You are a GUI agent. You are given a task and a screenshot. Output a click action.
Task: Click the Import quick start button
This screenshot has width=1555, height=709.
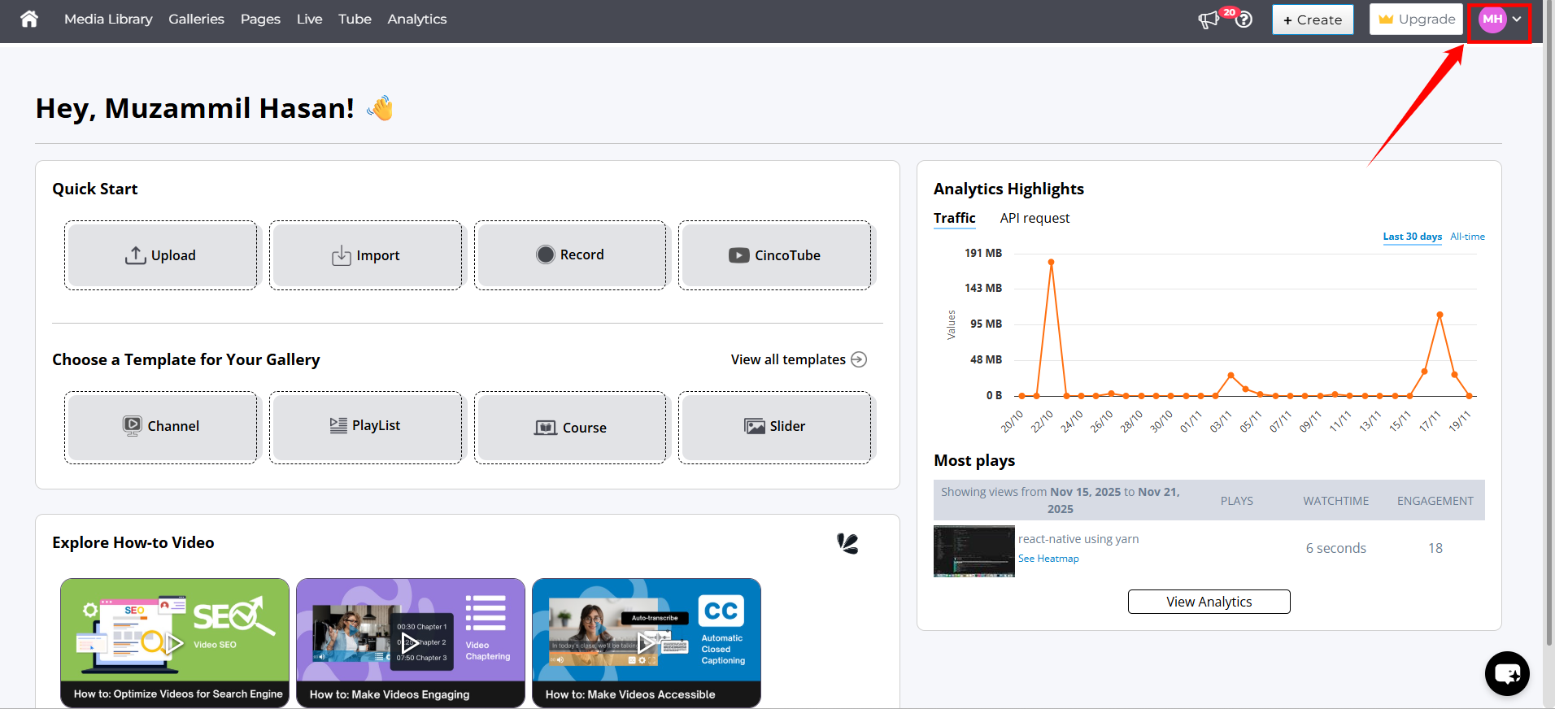pyautogui.click(x=366, y=255)
